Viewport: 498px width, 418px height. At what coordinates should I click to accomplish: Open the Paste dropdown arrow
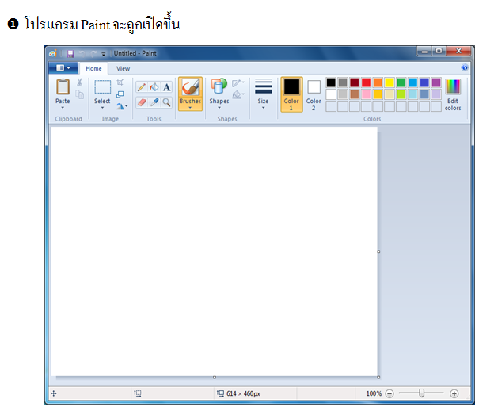pyautogui.click(x=63, y=108)
